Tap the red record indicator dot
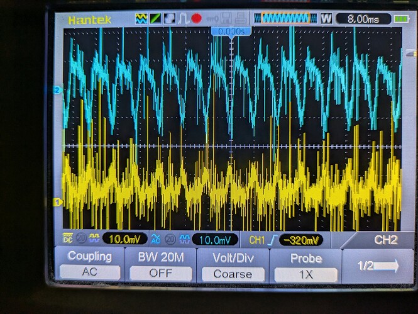 [197, 19]
